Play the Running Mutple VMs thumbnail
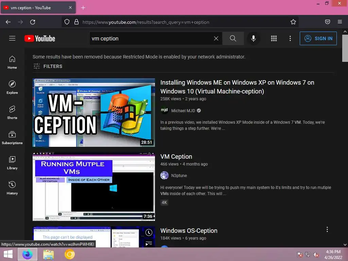This screenshot has height=261, width=348. coord(94,187)
